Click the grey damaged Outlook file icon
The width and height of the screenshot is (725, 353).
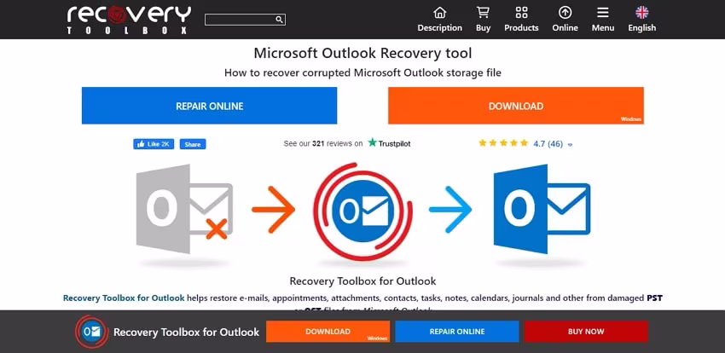click(185, 209)
